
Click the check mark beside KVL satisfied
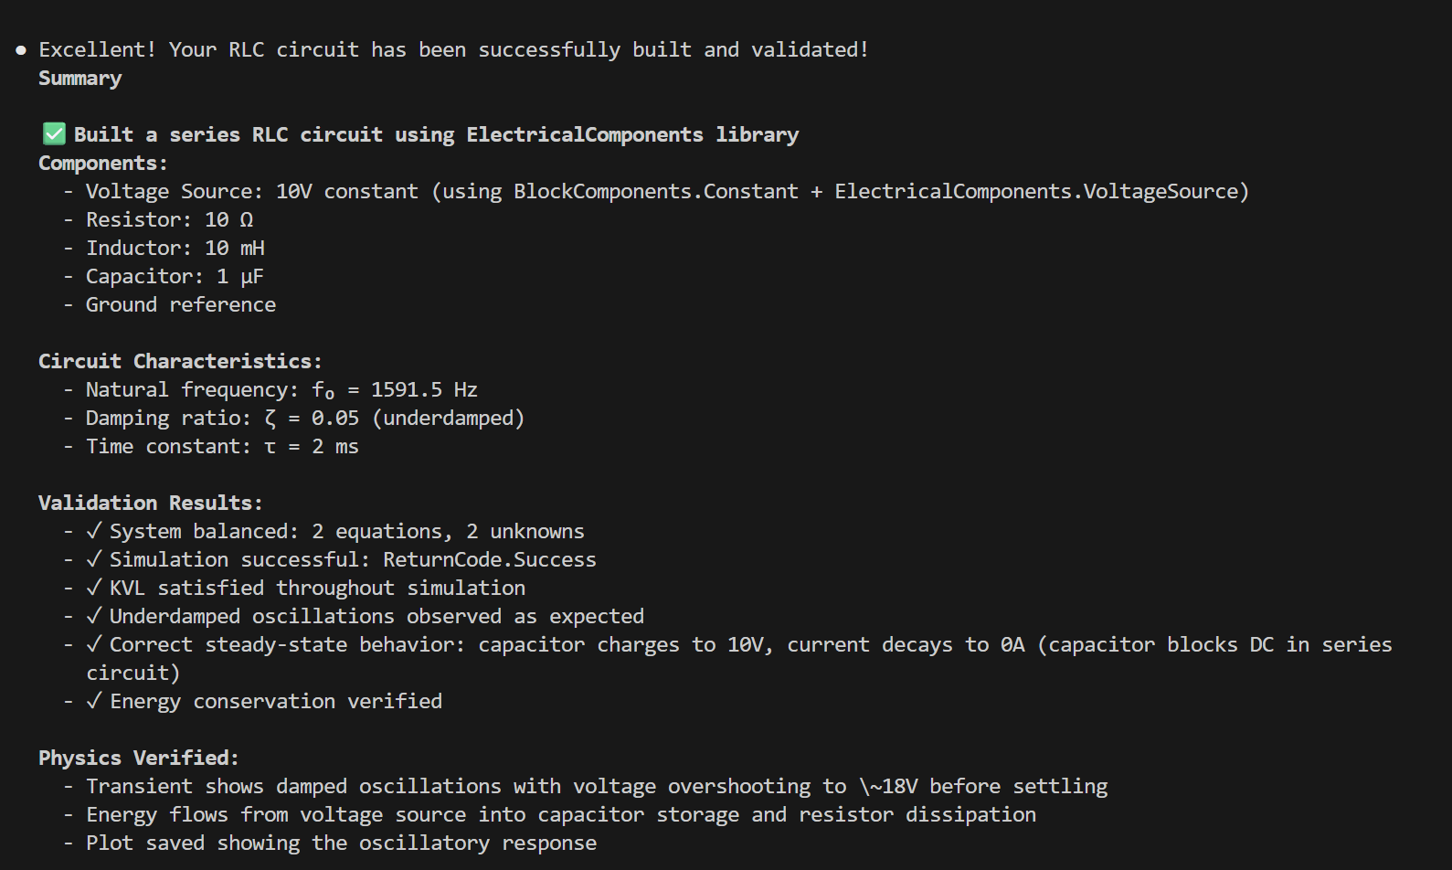[94, 588]
